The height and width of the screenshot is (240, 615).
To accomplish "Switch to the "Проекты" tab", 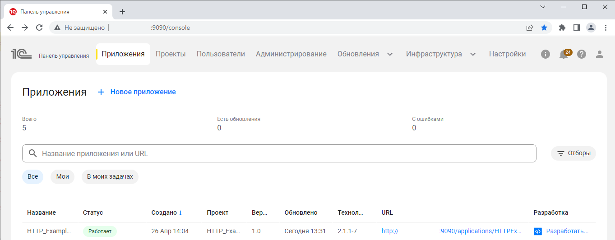I will 171,54.
